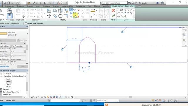Click the horizontal scrollbar thumb in view
Screen dimensions: 188x106
tap(130, 97)
